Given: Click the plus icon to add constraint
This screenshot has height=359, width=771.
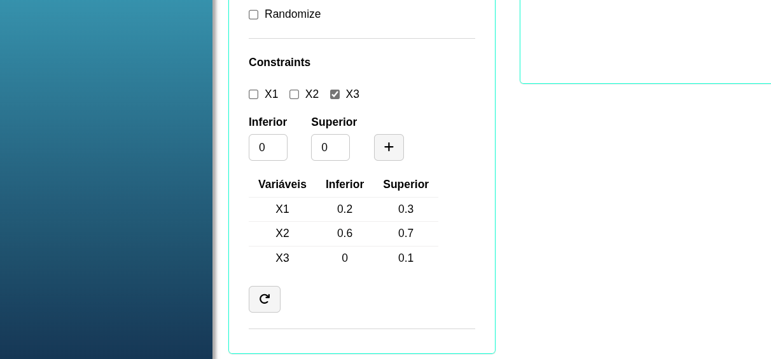Looking at the screenshot, I should (389, 147).
